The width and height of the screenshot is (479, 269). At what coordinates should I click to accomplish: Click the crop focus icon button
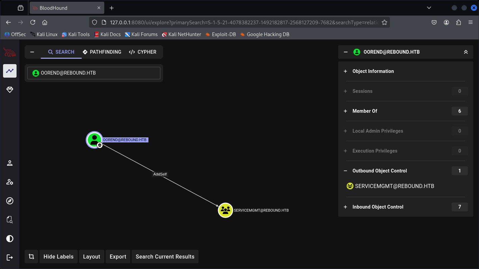tap(31, 257)
